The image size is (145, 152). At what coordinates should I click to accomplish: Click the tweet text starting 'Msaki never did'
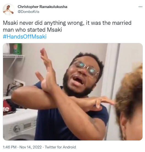[x=67, y=26]
